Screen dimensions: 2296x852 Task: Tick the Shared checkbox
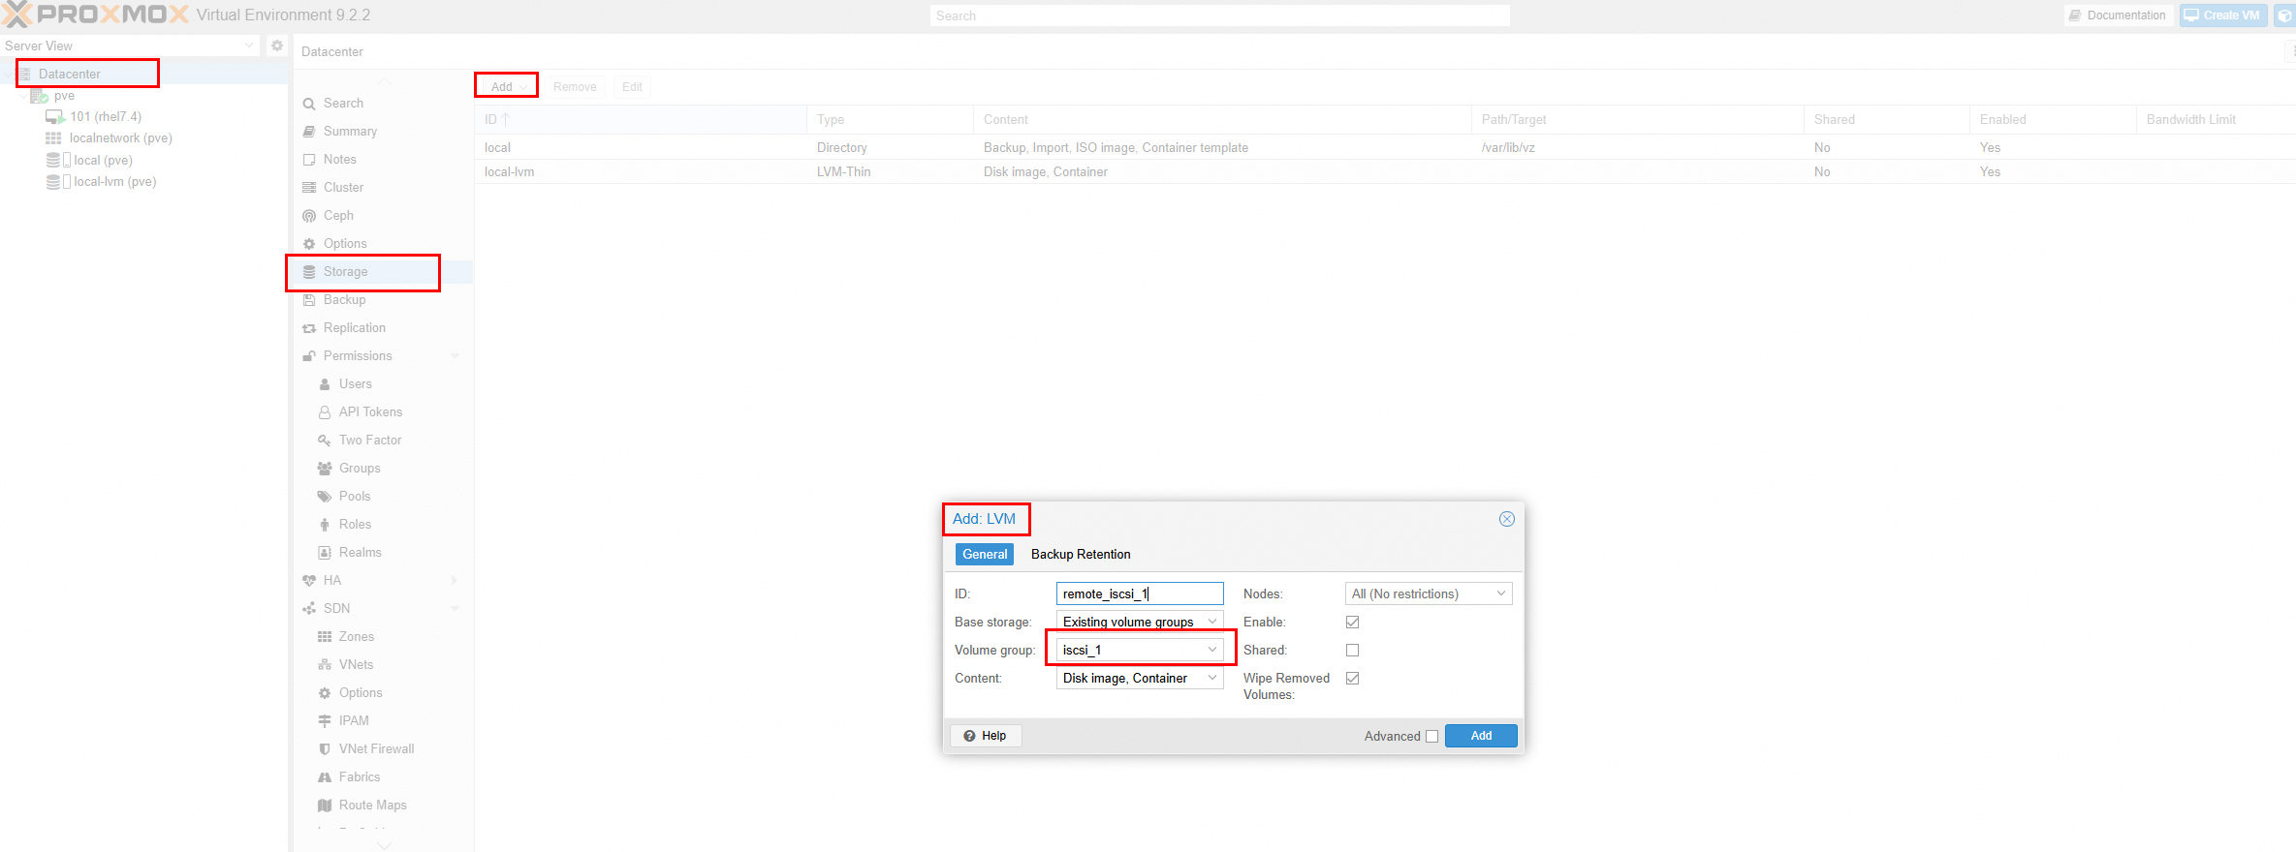coord(1353,651)
